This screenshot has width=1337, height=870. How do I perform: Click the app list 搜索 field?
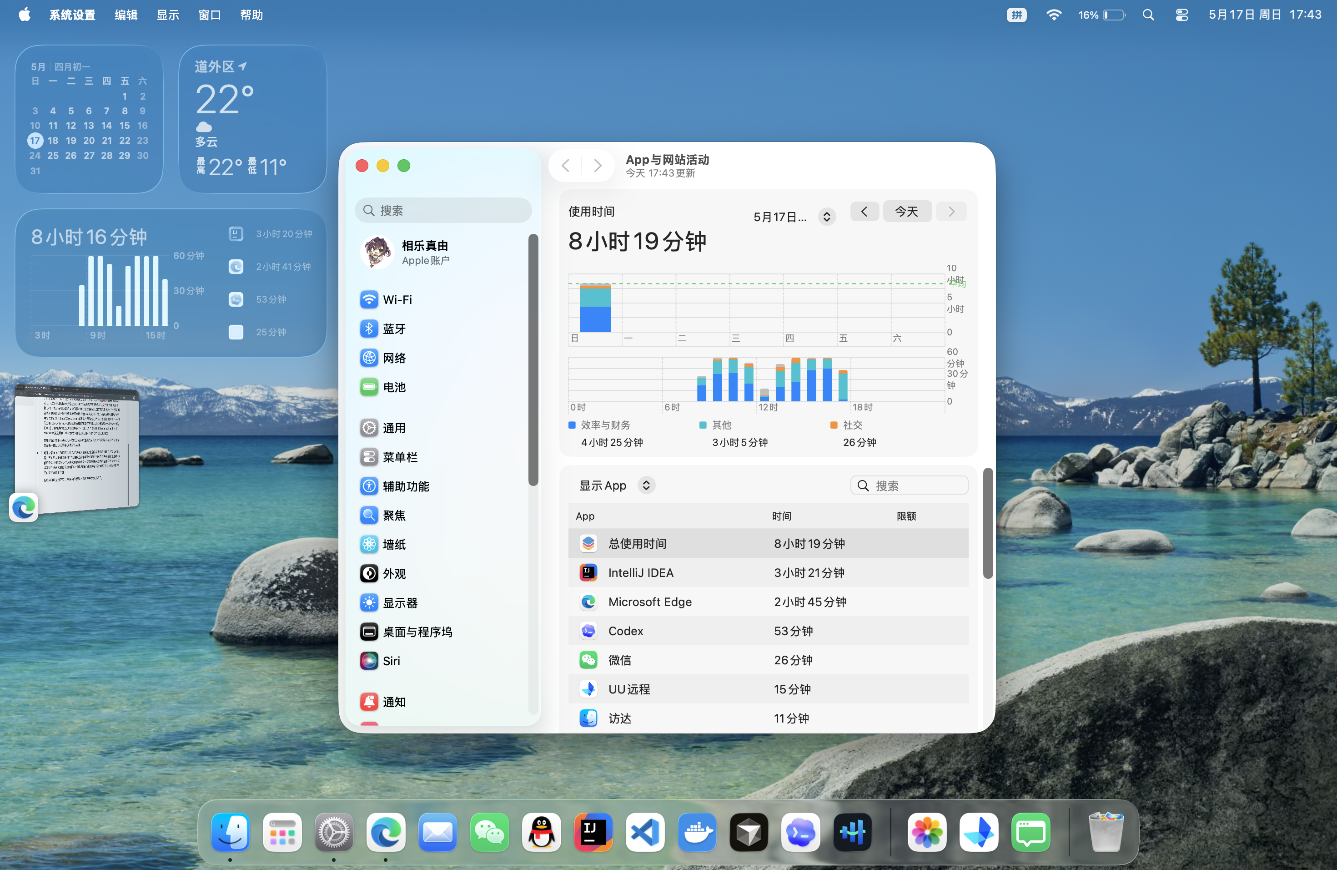click(909, 486)
